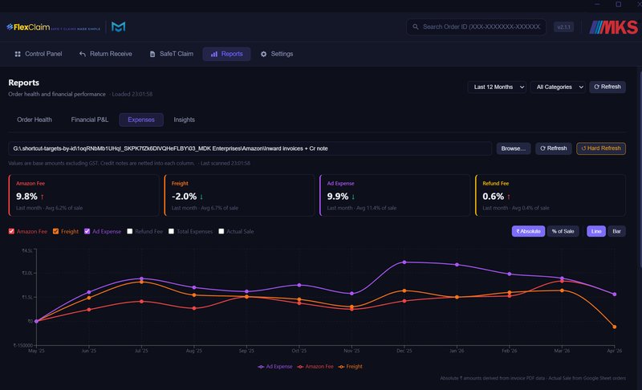This screenshot has width=642, height=390.
Task: Click the Search Order ID field
Action: [476, 27]
